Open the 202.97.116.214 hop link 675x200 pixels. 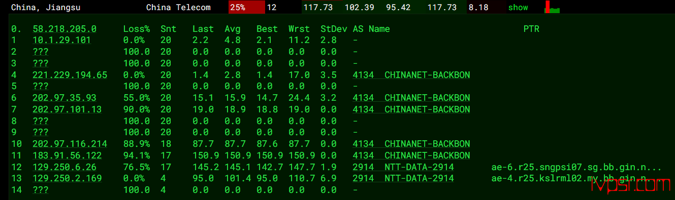coord(70,144)
